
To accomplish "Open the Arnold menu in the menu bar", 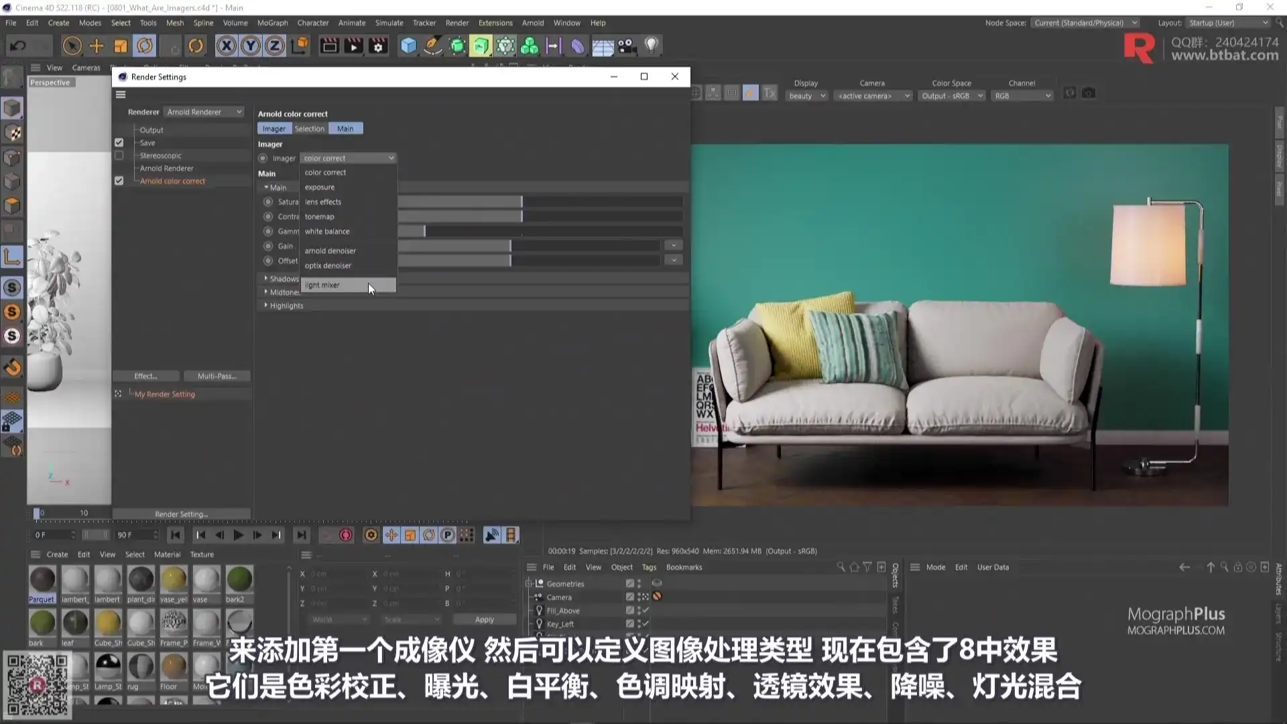I will click(x=533, y=22).
